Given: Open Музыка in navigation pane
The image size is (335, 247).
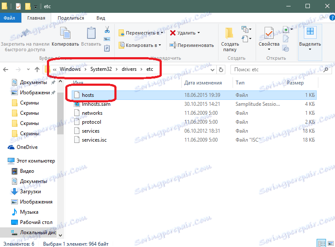Looking at the screenshot, I should tap(25, 212).
